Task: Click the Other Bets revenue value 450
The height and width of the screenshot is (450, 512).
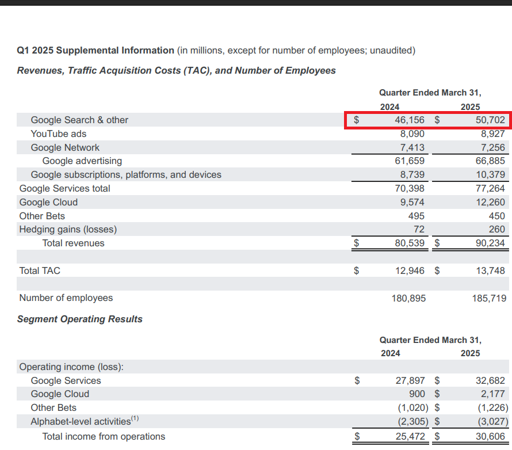Action: coord(496,216)
